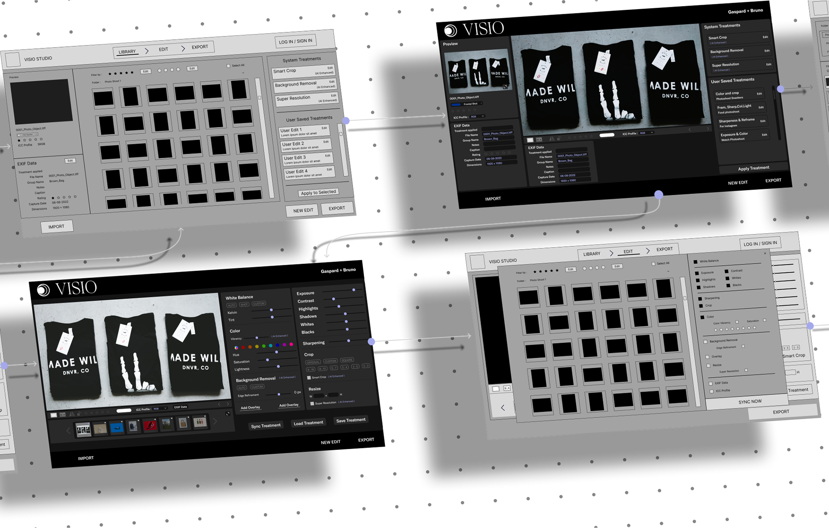Open Frontal Shot dropdown in top-right dark screen
This screenshot has height=528, width=829.
pyautogui.click(x=467, y=104)
